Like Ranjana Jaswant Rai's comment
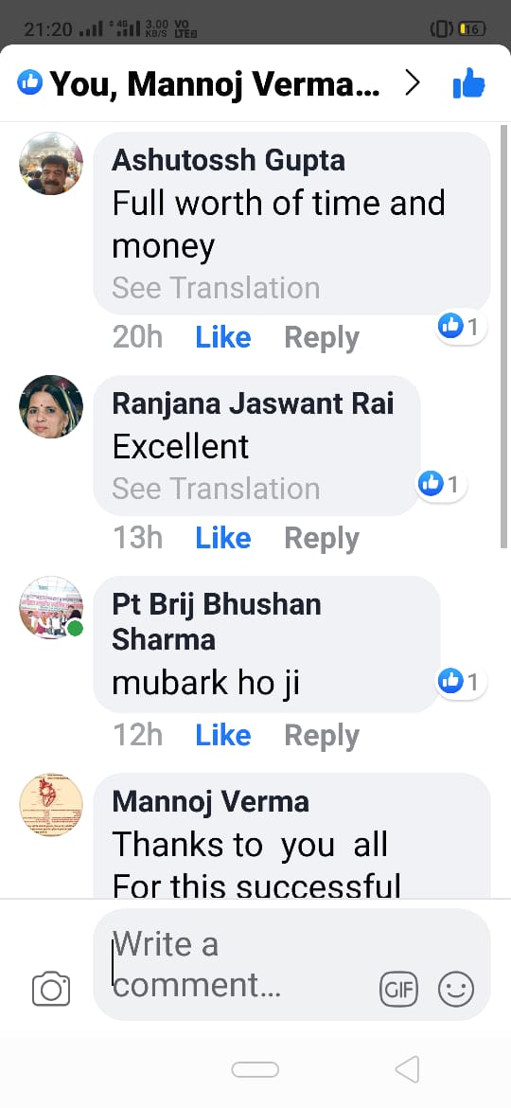This screenshot has width=511, height=1108. point(223,539)
